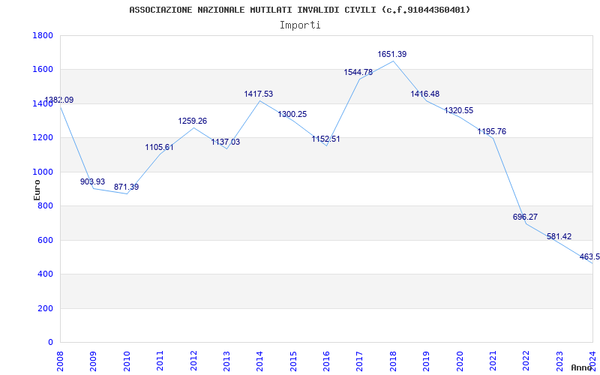Viewport: 600px width, 375px height.
Task: Click the Euro y-axis title
Action: pos(37,190)
